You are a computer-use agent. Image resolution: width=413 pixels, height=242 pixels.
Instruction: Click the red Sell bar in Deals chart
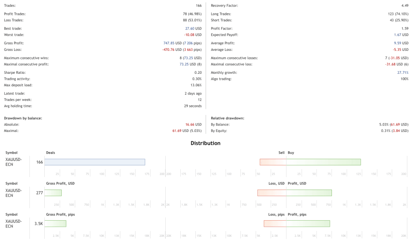[273, 162]
